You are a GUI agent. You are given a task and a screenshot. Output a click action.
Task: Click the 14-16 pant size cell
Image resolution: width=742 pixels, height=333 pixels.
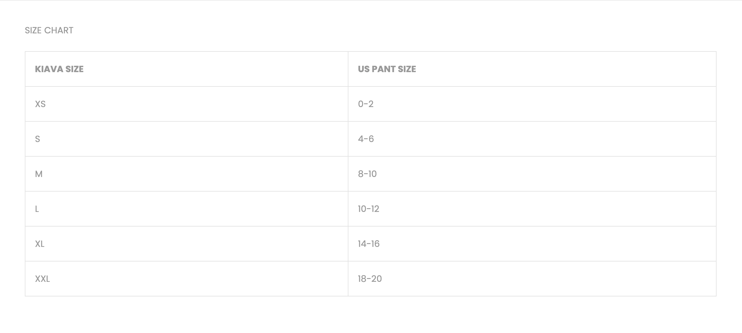(369, 244)
